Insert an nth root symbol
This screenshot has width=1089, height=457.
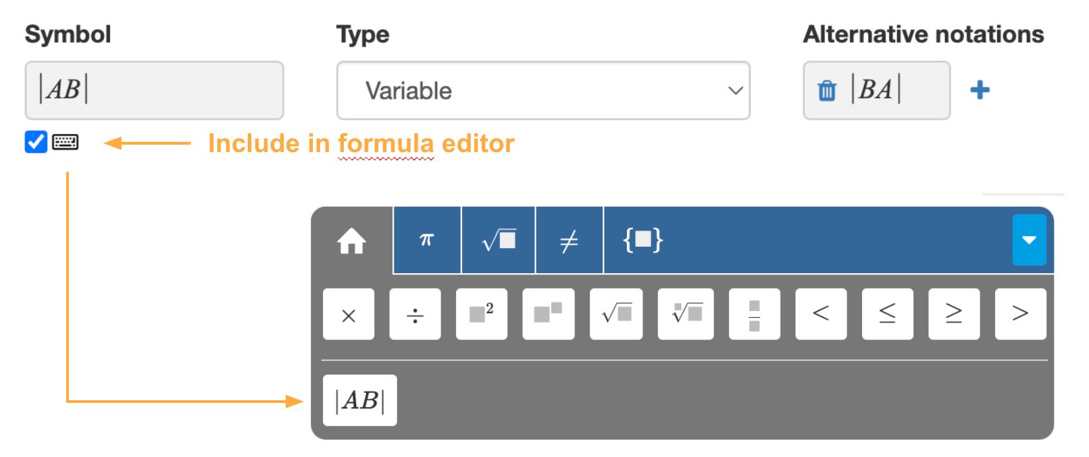point(685,314)
